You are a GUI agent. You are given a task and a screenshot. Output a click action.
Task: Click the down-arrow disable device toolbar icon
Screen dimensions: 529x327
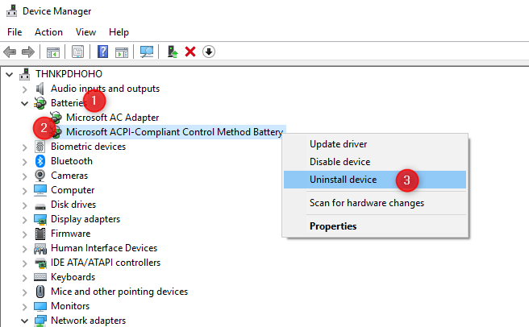[209, 52]
